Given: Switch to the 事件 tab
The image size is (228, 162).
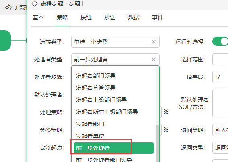Looking at the screenshot, I should click(158, 17).
